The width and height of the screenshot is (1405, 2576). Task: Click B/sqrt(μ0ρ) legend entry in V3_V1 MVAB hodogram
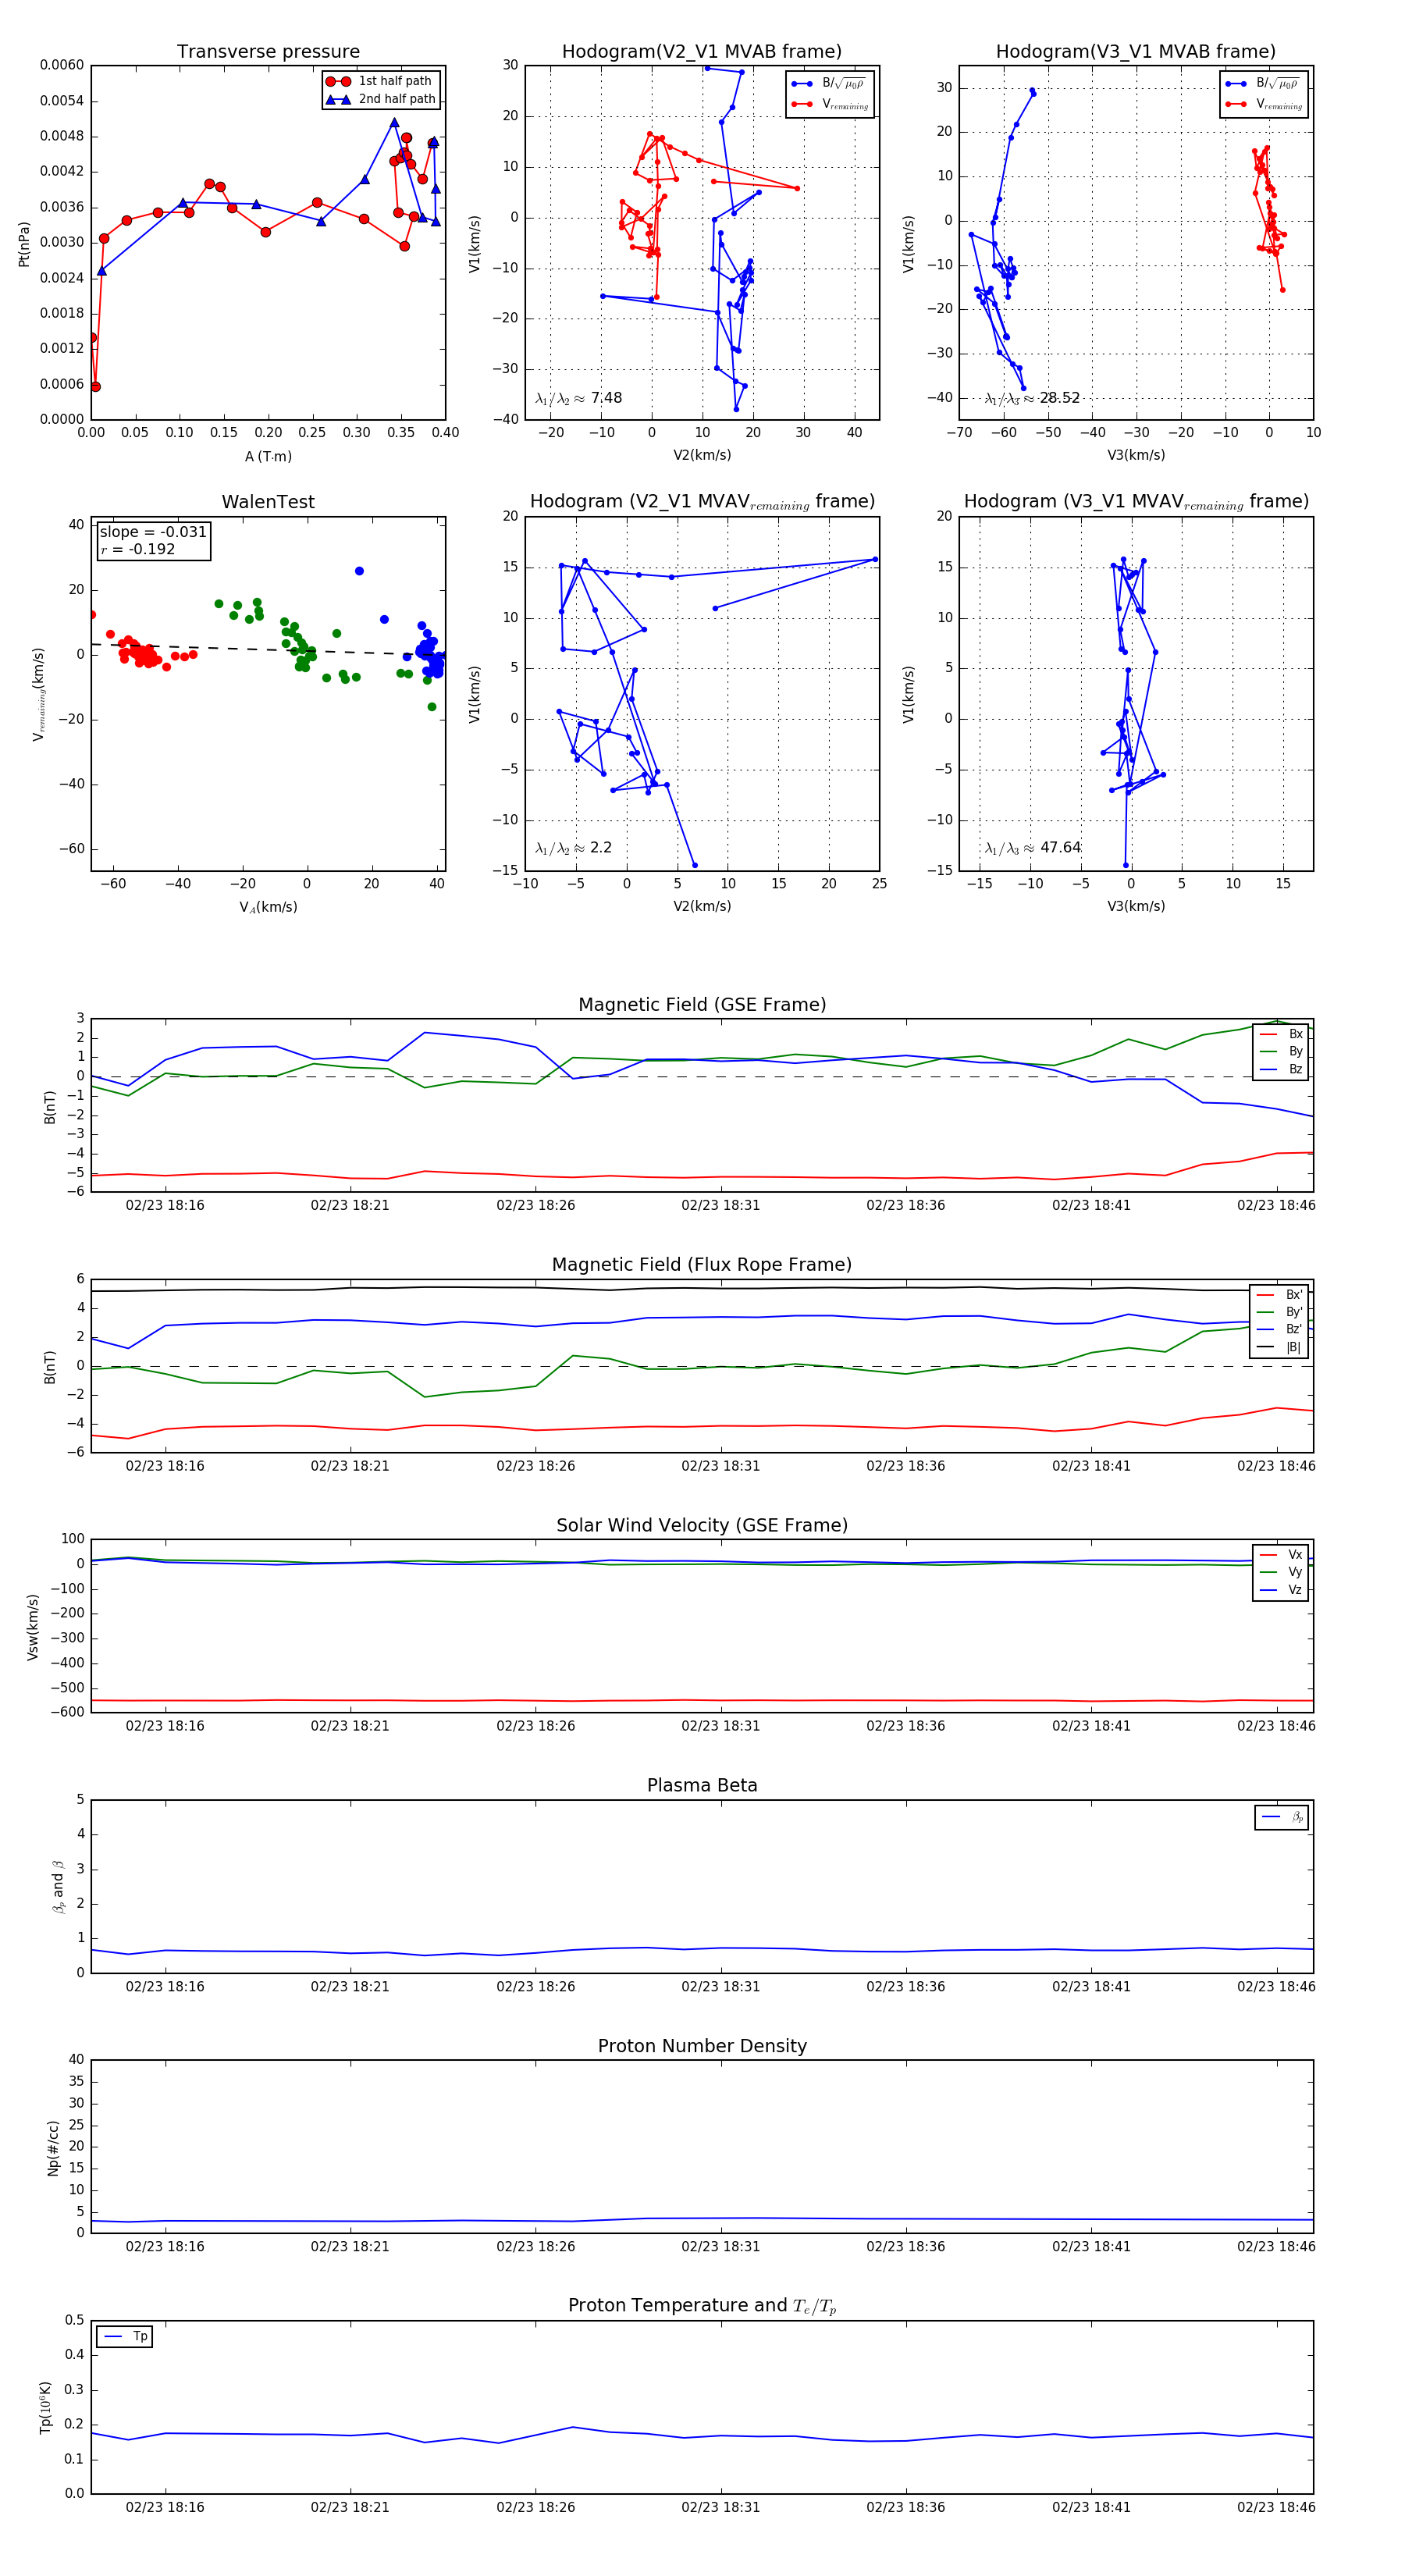tap(1263, 84)
